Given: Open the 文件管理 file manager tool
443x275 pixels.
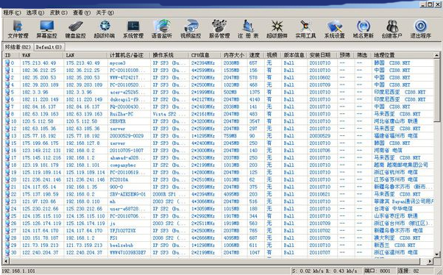Looking at the screenshot, I should point(18,29).
